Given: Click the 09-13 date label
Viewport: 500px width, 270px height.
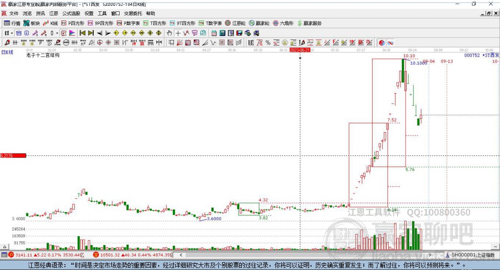Looking at the screenshot, I should click(x=447, y=61).
